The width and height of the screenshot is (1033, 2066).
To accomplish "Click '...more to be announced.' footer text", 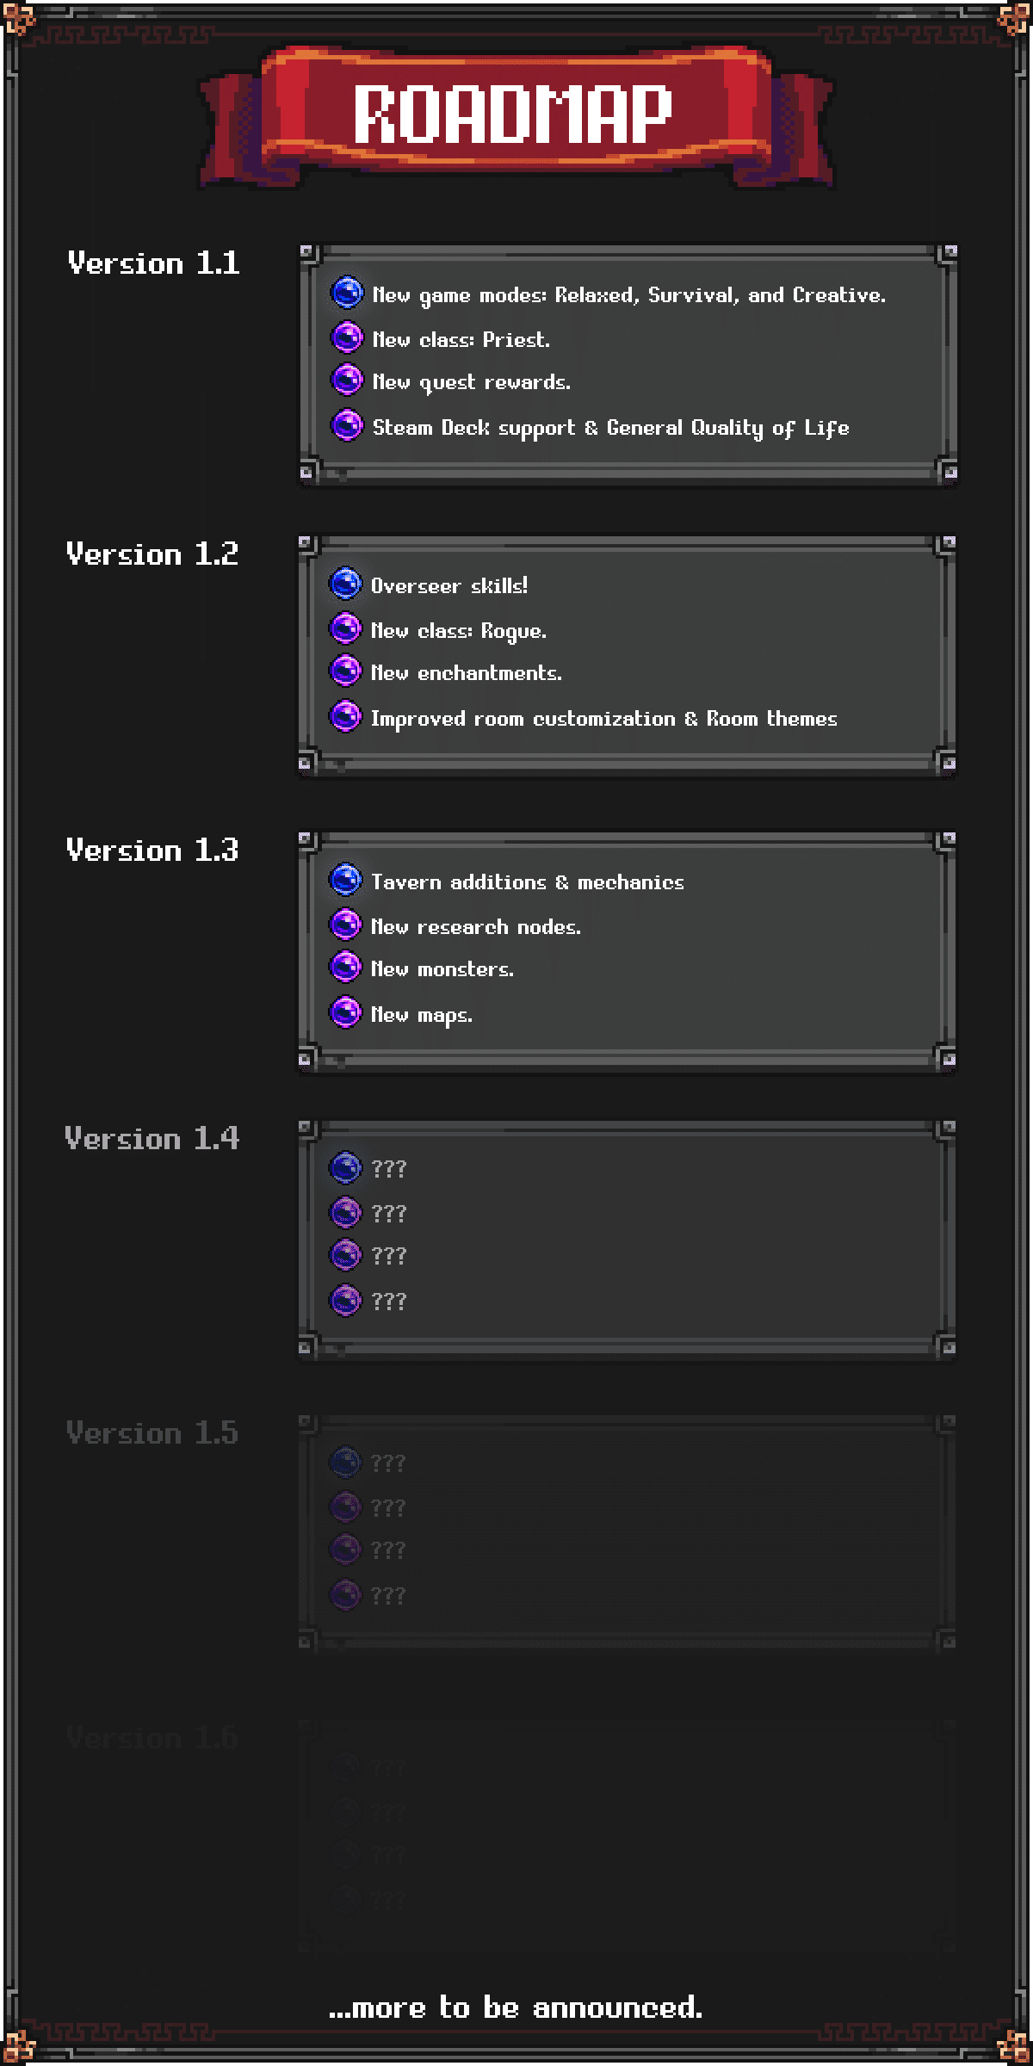I will [516, 2008].
